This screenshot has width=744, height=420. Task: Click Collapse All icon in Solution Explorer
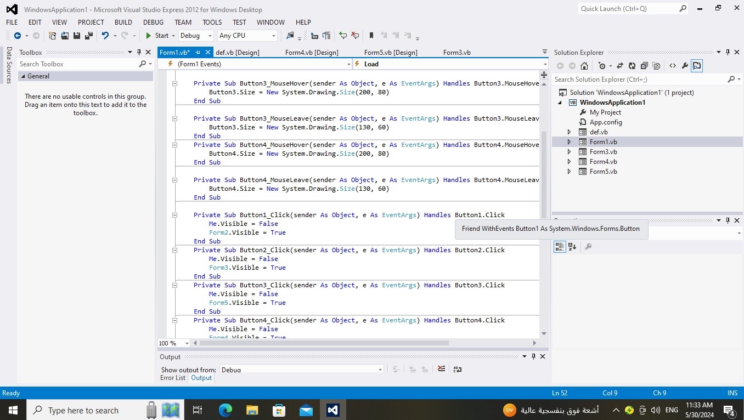[x=644, y=66]
